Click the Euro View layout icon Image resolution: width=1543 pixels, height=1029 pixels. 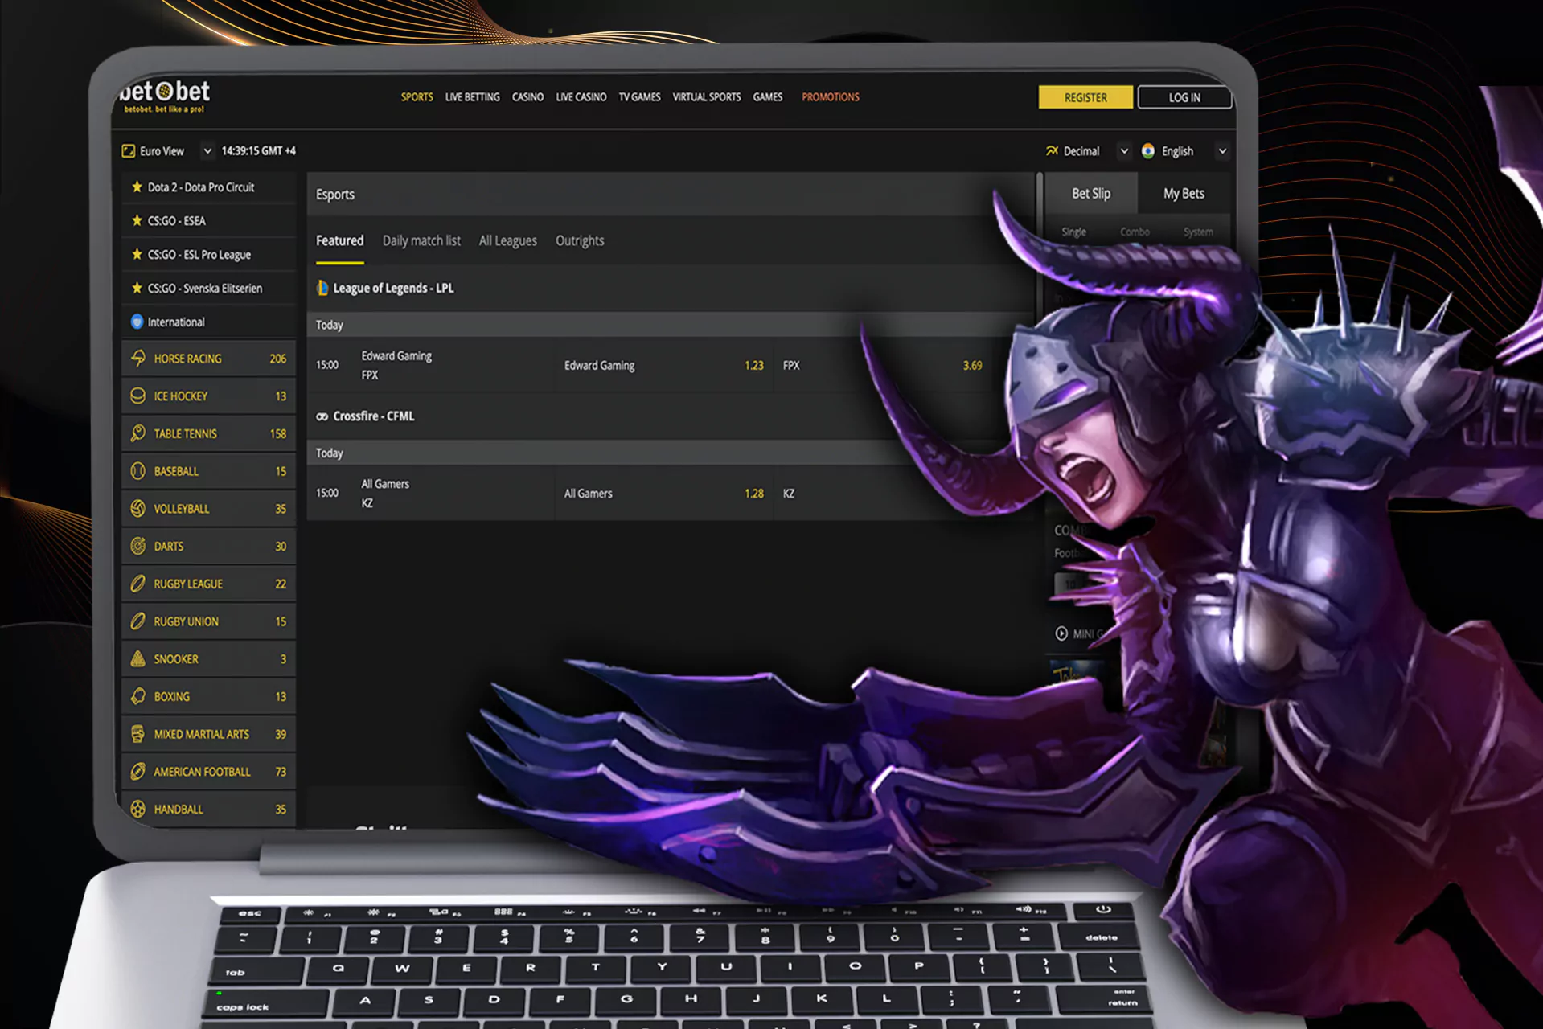pos(128,151)
